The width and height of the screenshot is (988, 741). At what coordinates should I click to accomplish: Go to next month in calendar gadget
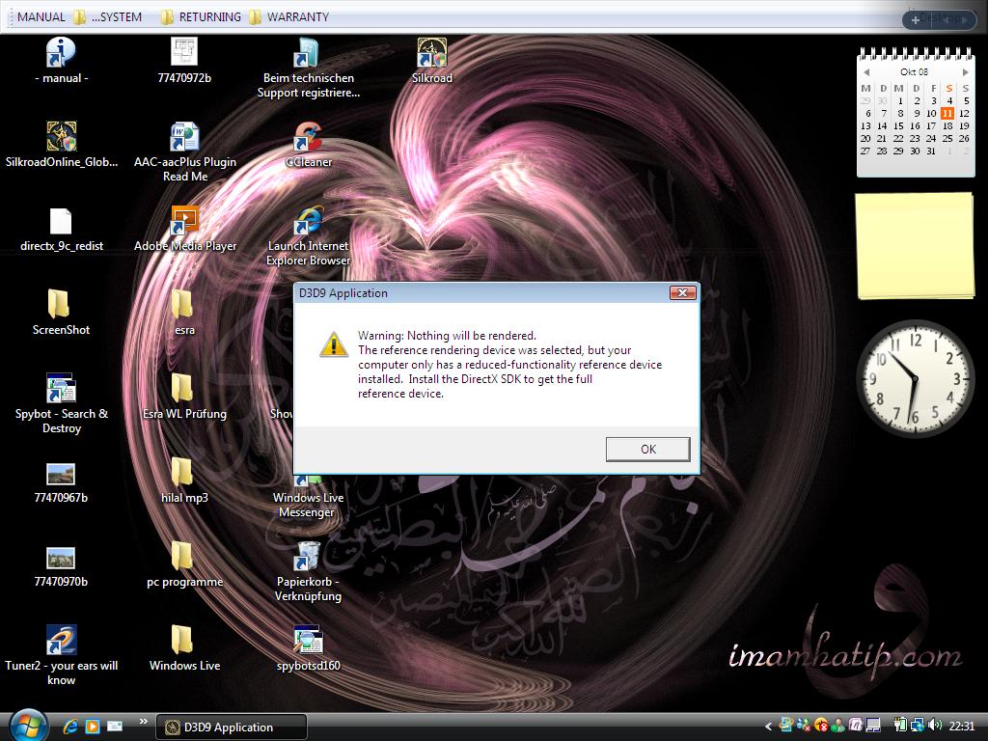965,72
